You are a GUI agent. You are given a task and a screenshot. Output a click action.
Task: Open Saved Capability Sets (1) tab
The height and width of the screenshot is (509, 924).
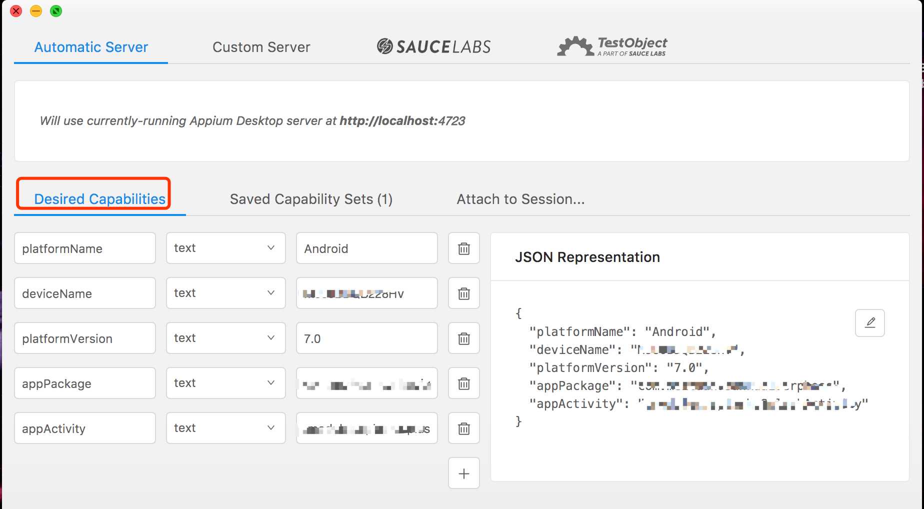[x=311, y=199]
